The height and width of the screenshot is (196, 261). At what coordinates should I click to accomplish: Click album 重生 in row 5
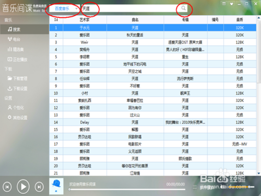(185, 57)
